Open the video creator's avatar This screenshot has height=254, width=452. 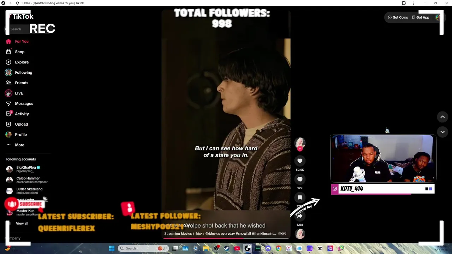[300, 143]
